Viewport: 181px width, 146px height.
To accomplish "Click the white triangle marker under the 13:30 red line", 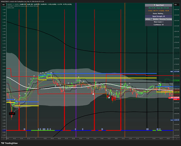I will click(x=93, y=94).
